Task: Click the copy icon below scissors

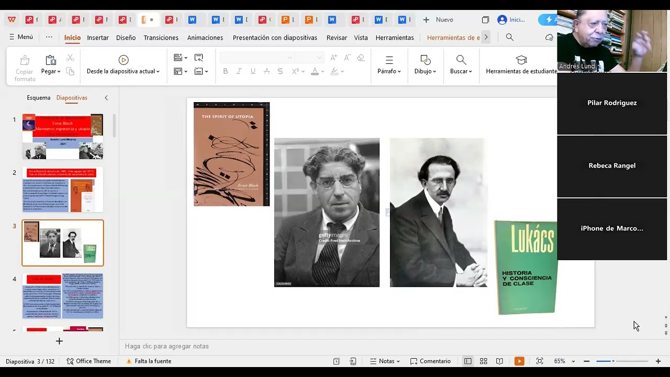Action: pyautogui.click(x=70, y=71)
